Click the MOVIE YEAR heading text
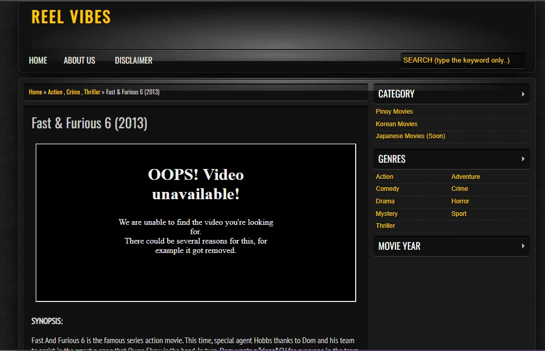545x351 pixels. (x=399, y=246)
